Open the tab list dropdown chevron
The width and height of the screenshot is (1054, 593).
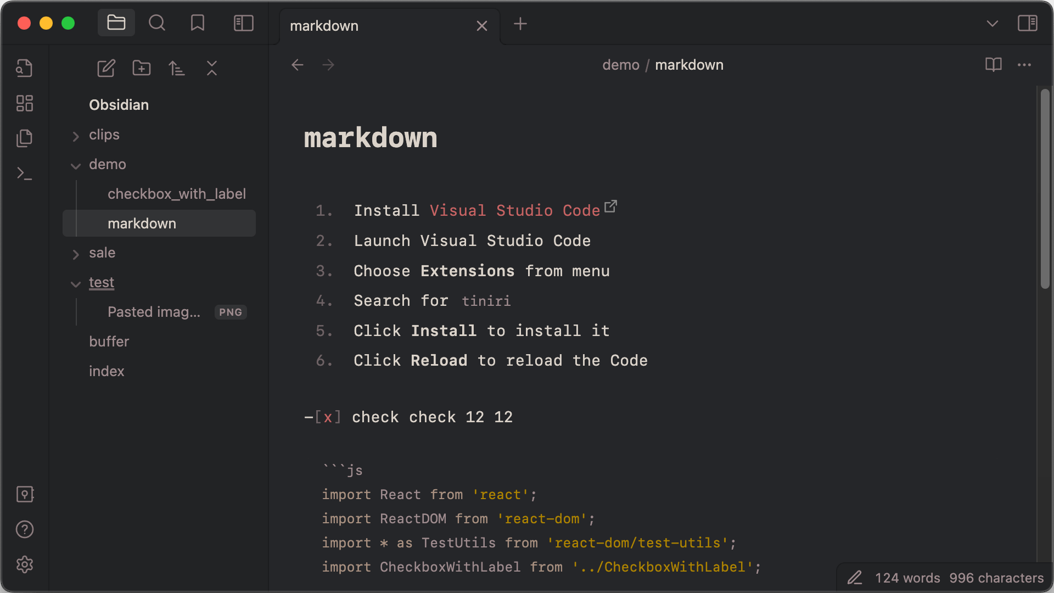tap(993, 24)
